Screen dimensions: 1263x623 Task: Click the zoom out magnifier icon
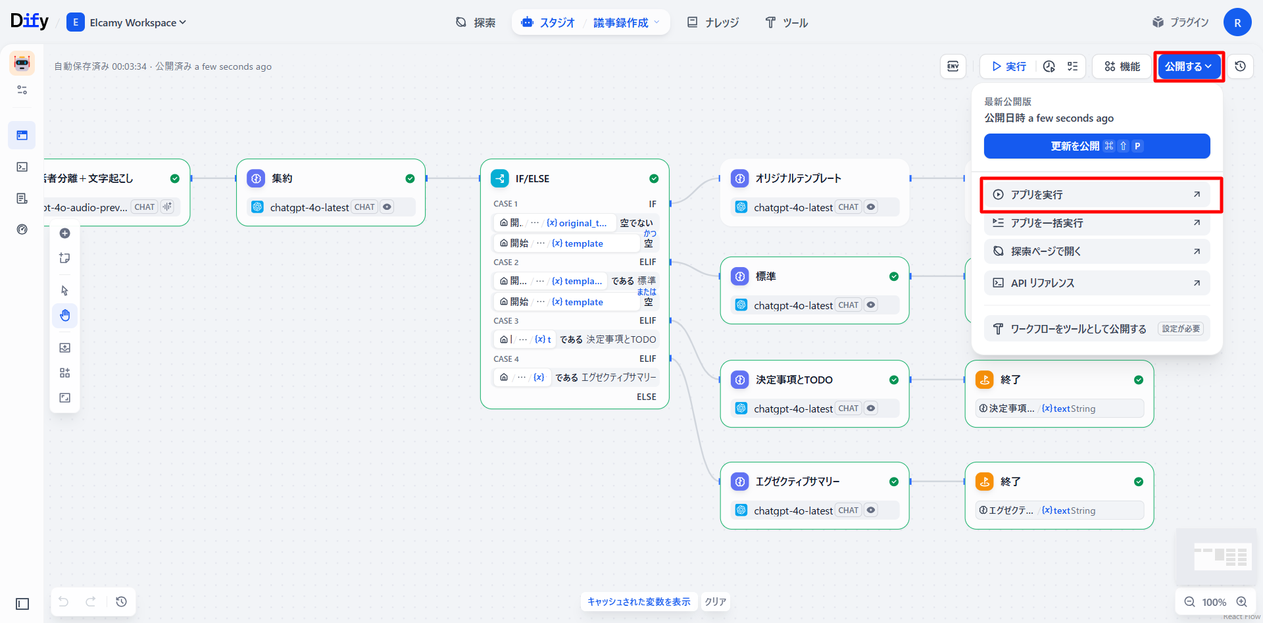1189,602
